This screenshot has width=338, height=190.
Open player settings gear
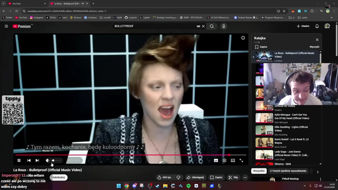tap(224, 160)
